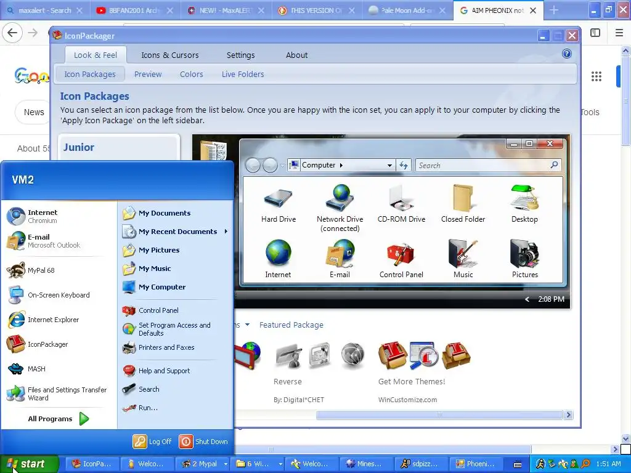Open IconPackager help question mark icon
631x473 pixels.
tap(567, 54)
